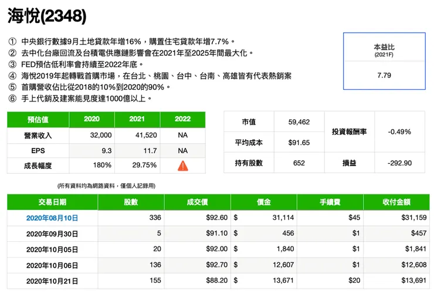Click the 成長幅度 row label
Viewport: 434px width, 294px height.
click(38, 165)
